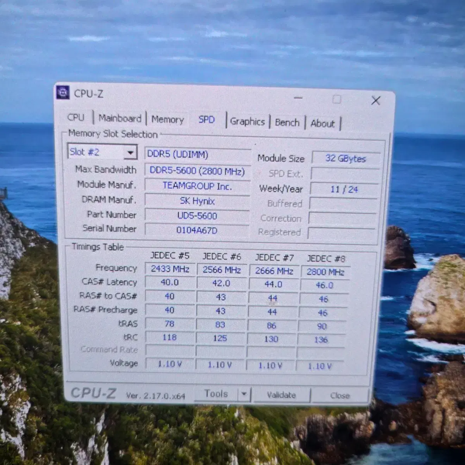This screenshot has height=465, width=465.
Task: Click CAS# Latency value 44.0
Action: [x=273, y=284]
